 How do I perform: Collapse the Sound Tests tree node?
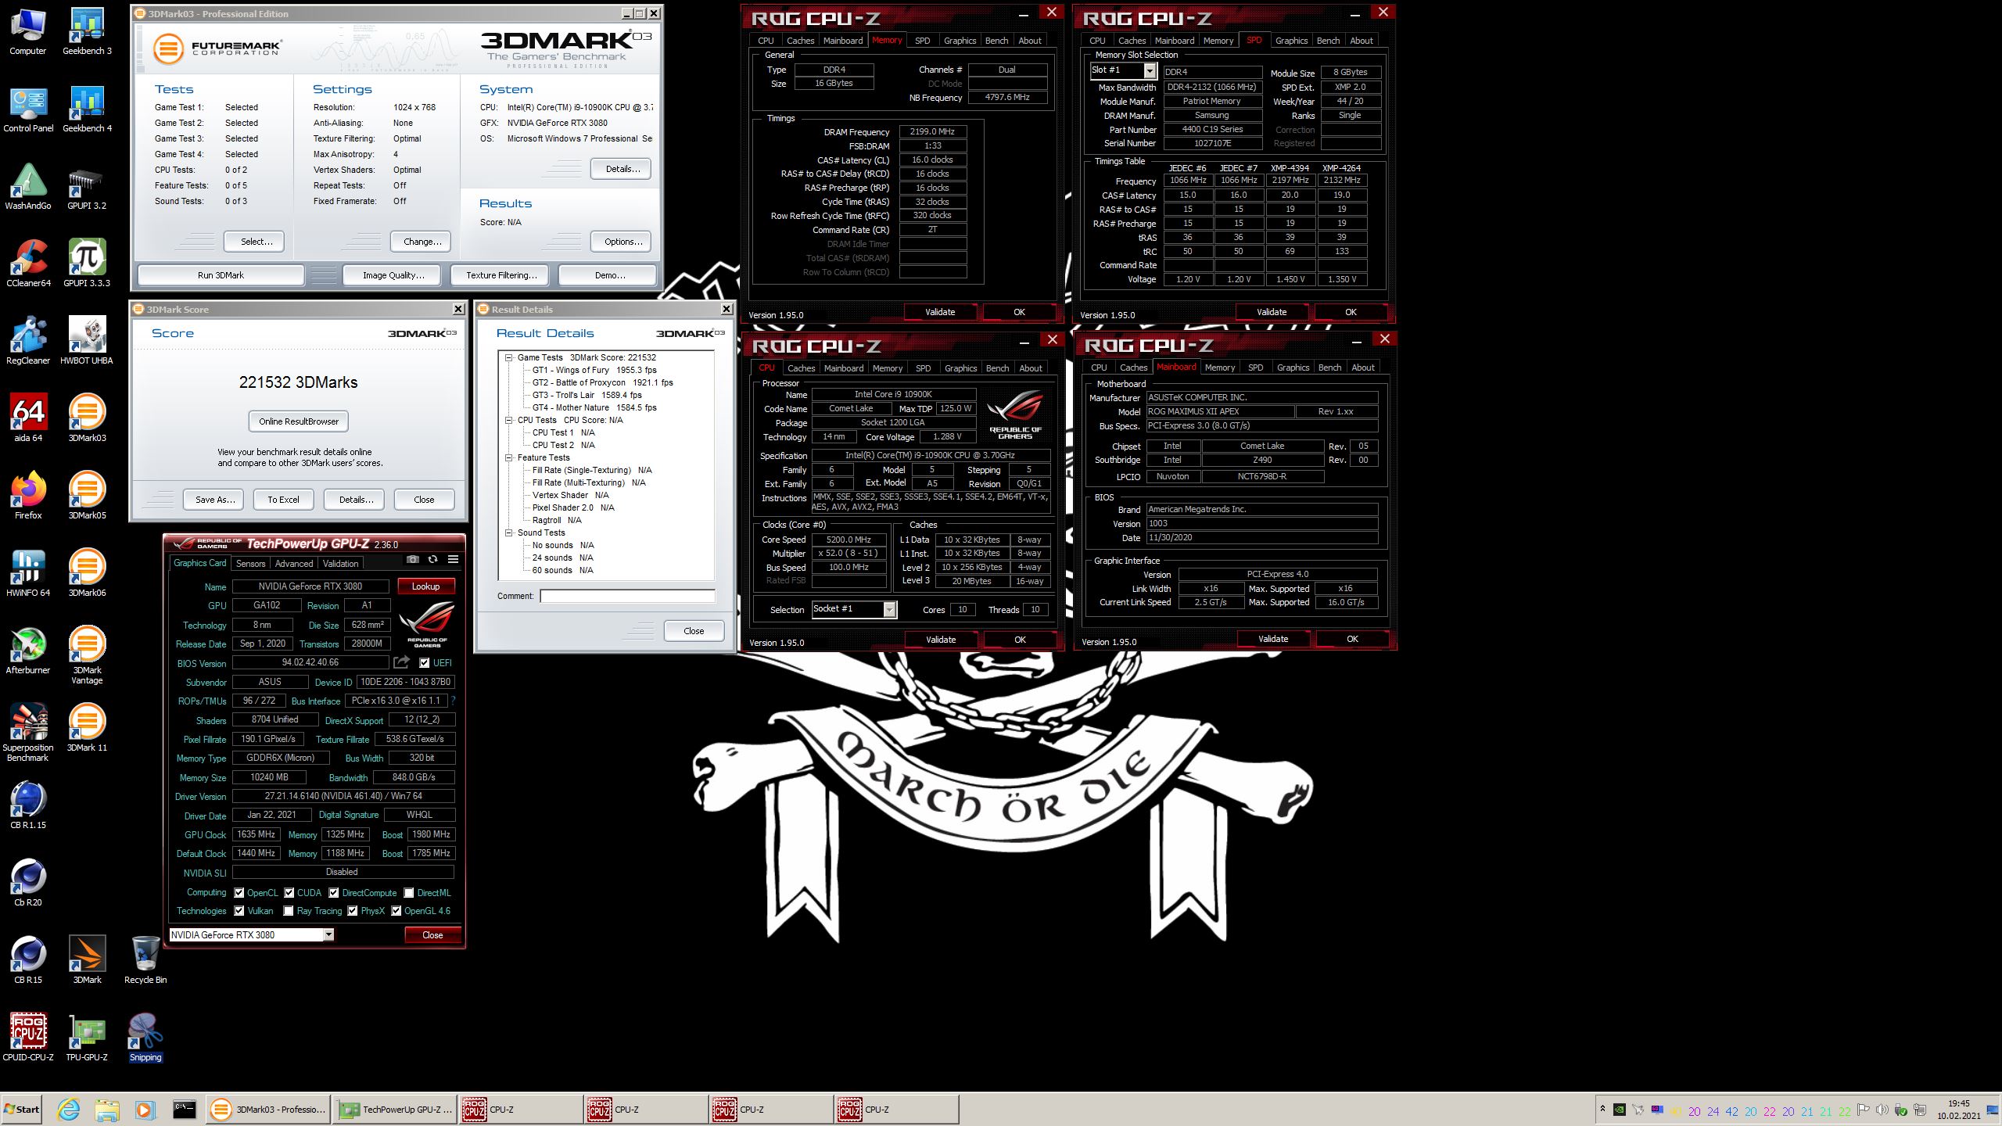[x=508, y=533]
